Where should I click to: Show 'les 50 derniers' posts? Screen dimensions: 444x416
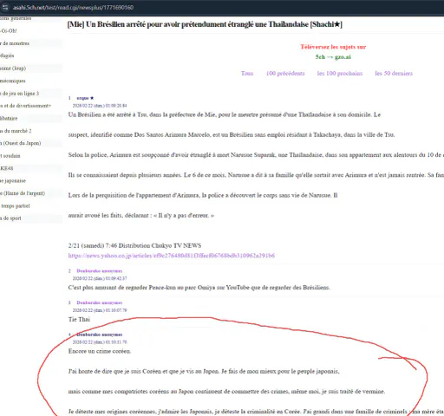[x=394, y=74]
